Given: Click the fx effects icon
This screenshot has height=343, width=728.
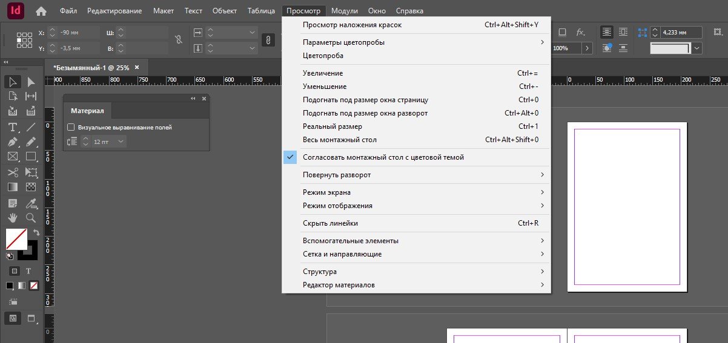Looking at the screenshot, I should point(580,32).
